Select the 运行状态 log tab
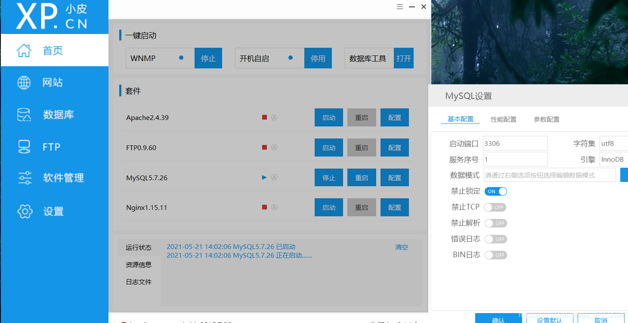628x323 pixels. tap(139, 248)
